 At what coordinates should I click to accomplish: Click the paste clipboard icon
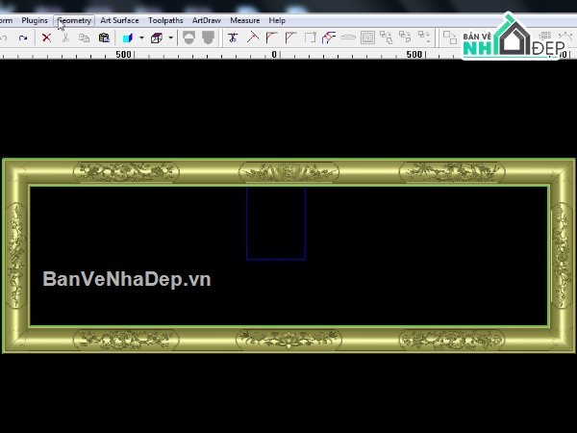(x=104, y=38)
